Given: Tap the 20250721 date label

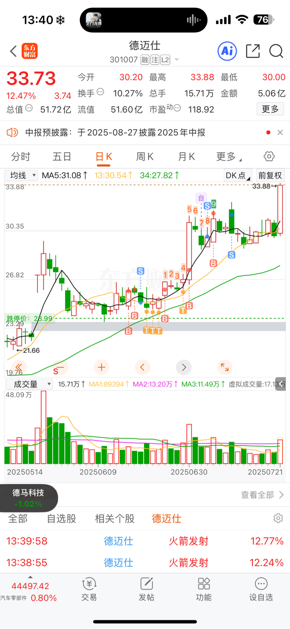Looking at the screenshot, I should pos(265,472).
